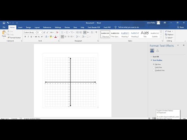Select Text Effects icon in Format pane
187x140 pixels.
point(157,51)
